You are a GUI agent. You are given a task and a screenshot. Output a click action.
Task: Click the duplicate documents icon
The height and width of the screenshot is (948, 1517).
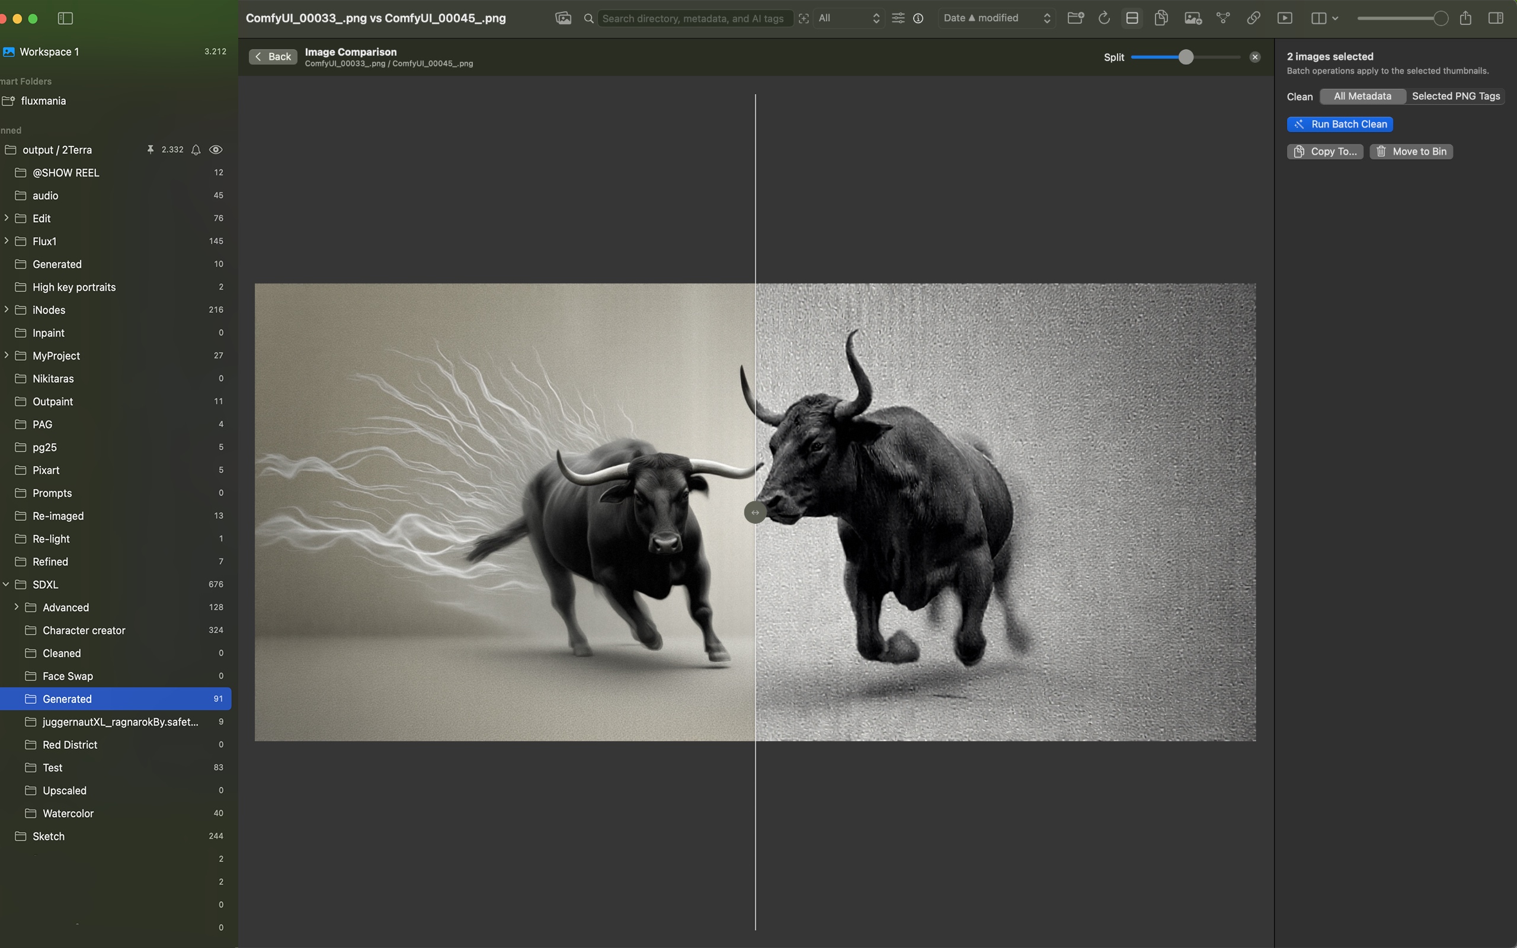tap(1161, 18)
